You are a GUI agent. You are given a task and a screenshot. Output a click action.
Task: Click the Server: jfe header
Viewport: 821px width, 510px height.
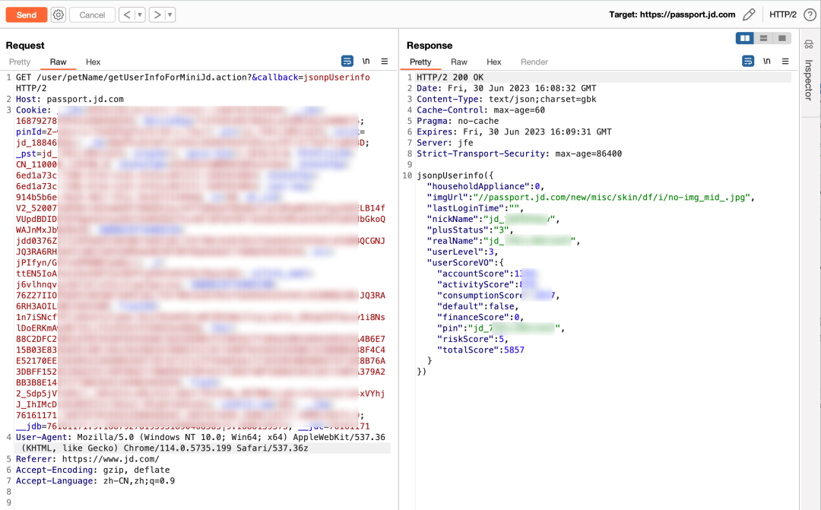pos(445,143)
